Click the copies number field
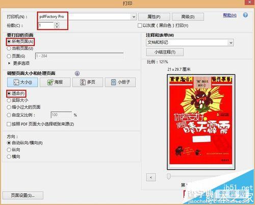The height and width of the screenshot is (205, 255). (46, 25)
